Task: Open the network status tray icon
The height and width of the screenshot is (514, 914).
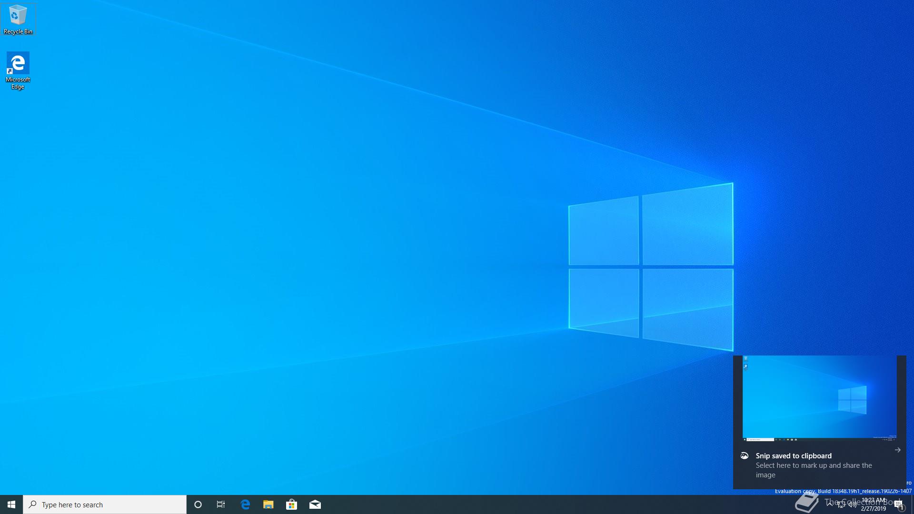Action: tap(841, 504)
